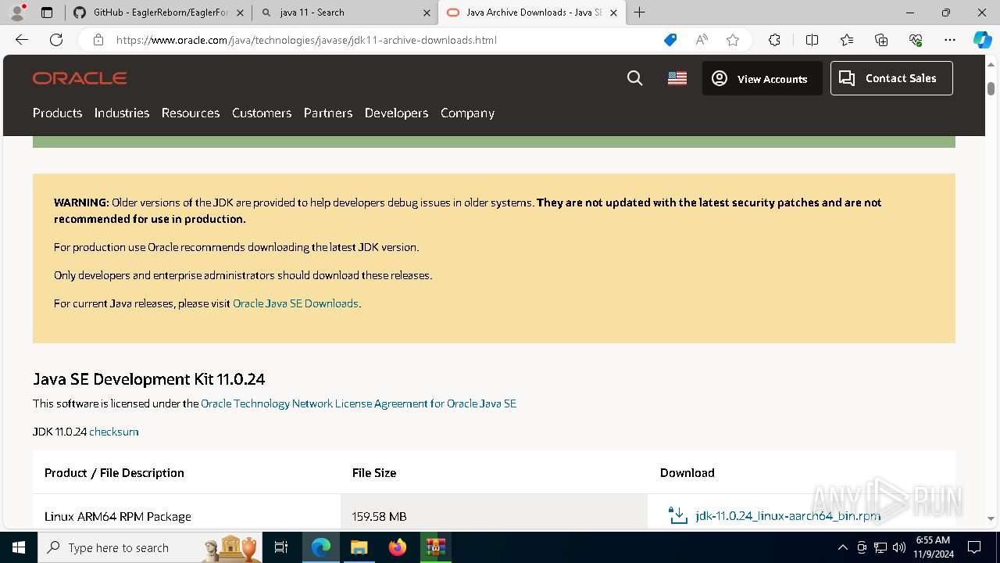Add page to favorites with star icon
Screen dimensions: 1000x563
pyautogui.click(x=733, y=40)
